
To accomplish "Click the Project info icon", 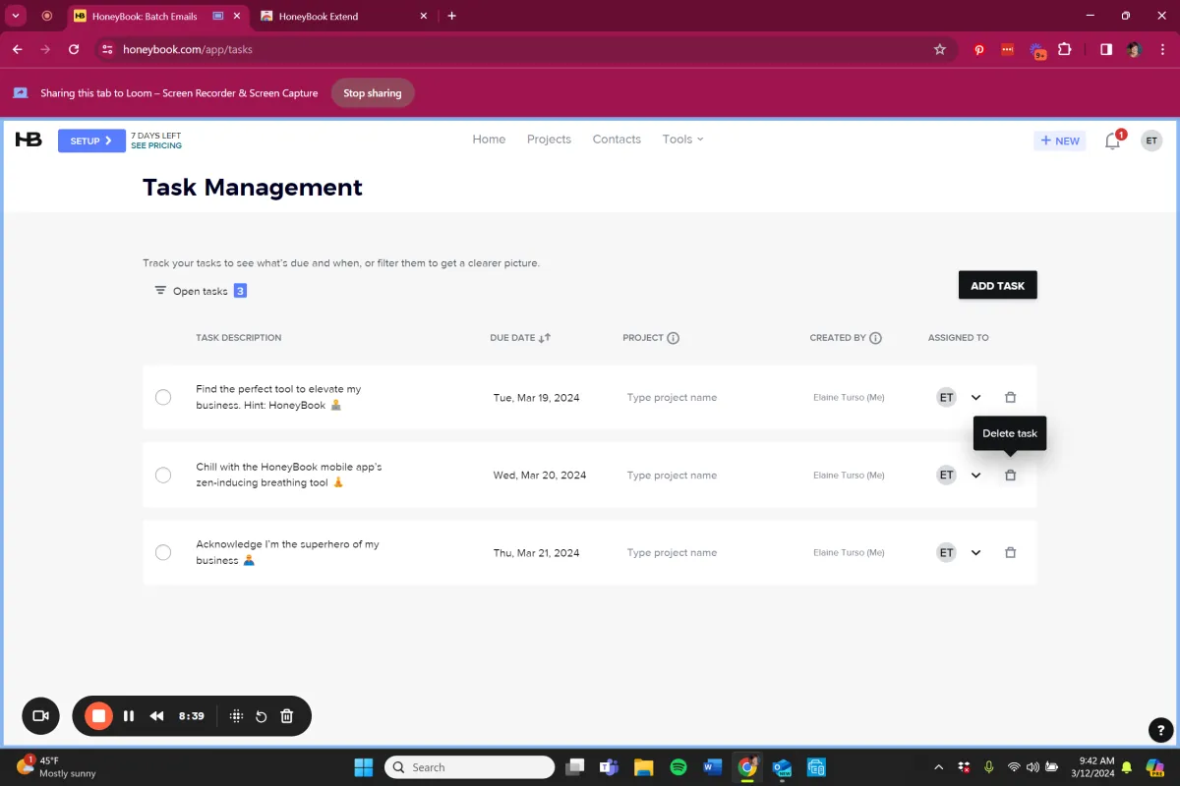I will [x=674, y=338].
